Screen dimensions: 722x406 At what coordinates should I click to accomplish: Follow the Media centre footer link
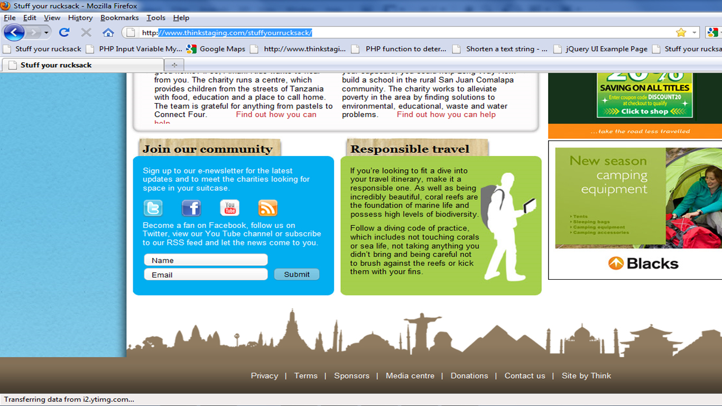(x=410, y=376)
